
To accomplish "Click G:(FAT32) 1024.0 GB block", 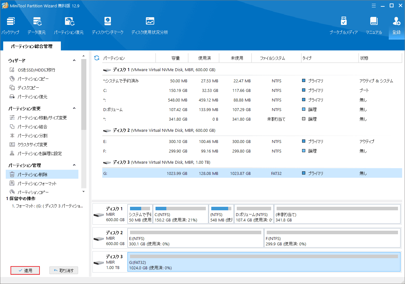I will coord(264,262).
